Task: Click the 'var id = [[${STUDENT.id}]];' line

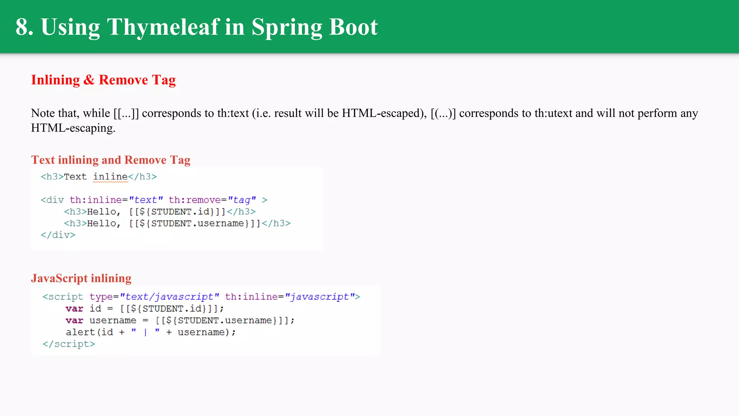Action: point(144,309)
